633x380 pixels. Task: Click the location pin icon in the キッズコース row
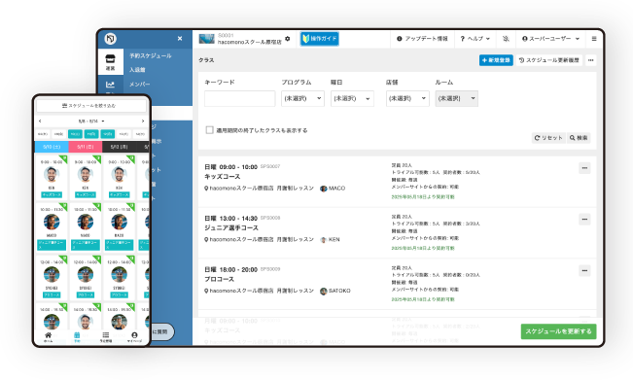pyautogui.click(x=206, y=189)
